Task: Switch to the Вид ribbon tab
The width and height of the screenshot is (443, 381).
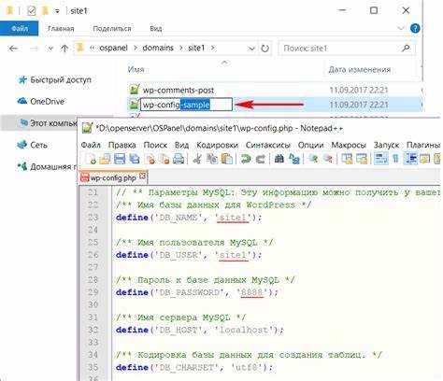Action: point(155,29)
